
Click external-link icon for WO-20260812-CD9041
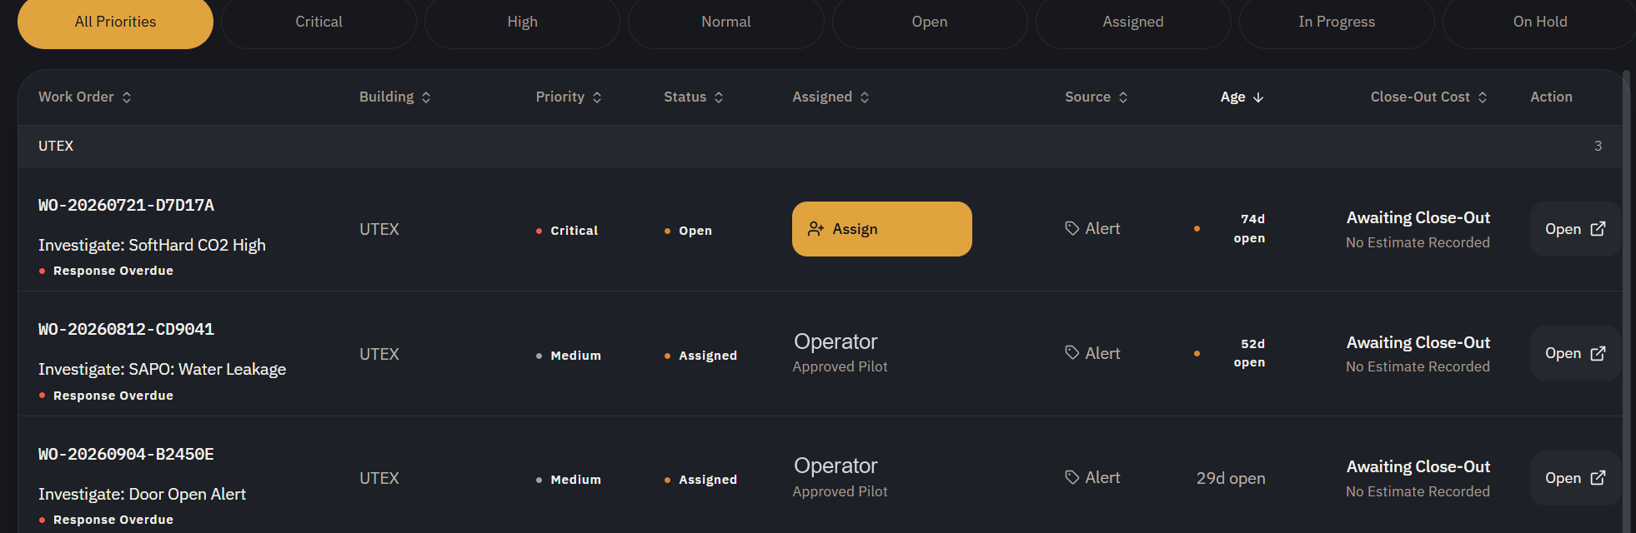click(x=1598, y=354)
